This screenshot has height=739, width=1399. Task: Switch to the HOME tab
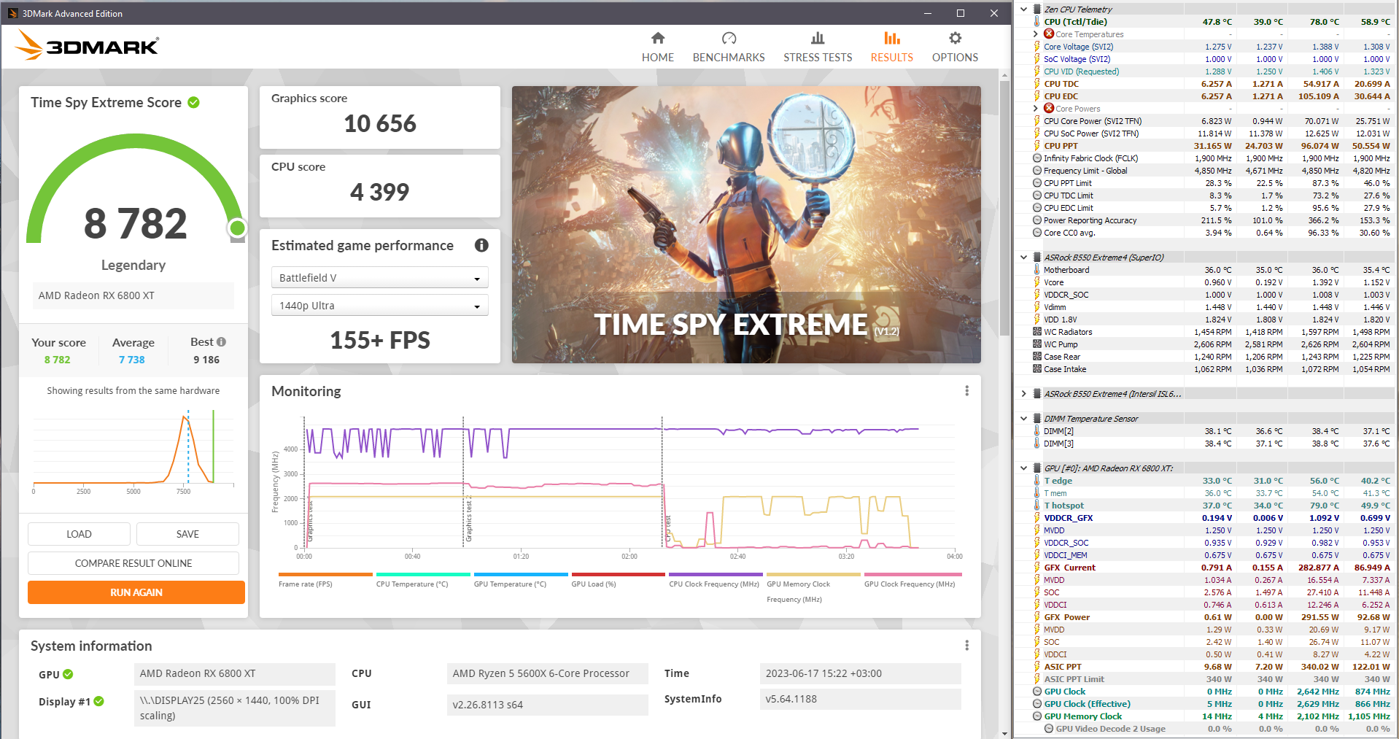tap(658, 47)
